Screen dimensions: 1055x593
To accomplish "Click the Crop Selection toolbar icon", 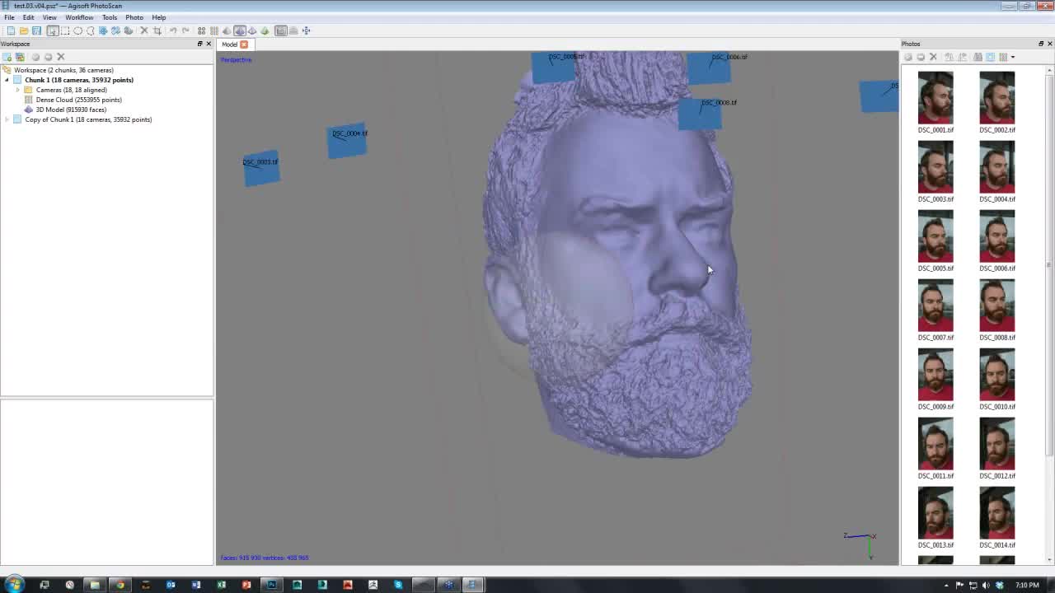I will click(157, 30).
